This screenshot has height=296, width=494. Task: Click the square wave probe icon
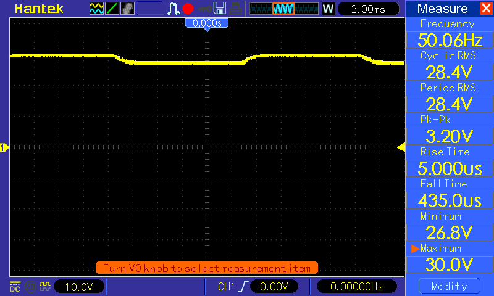[x=44, y=287]
